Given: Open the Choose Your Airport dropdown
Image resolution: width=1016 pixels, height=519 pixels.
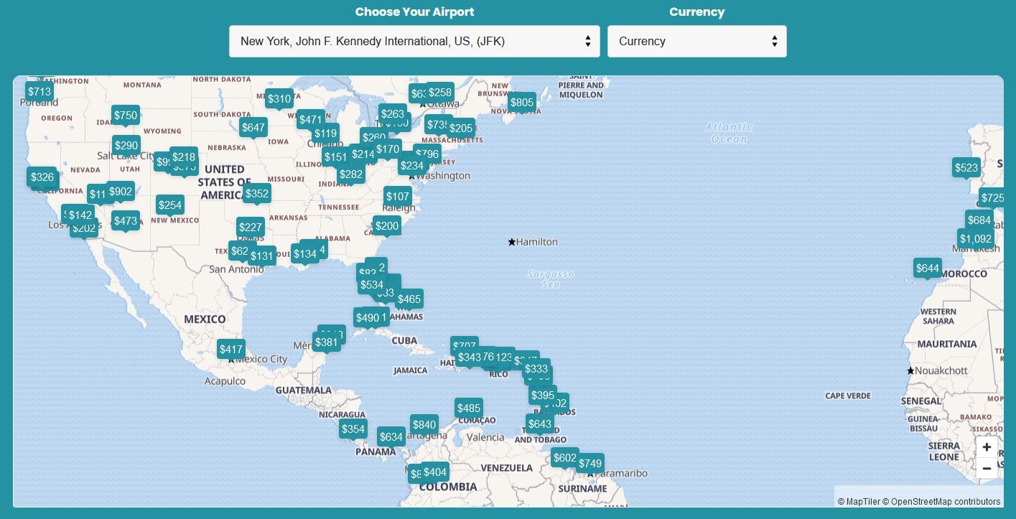Looking at the screenshot, I should (415, 41).
